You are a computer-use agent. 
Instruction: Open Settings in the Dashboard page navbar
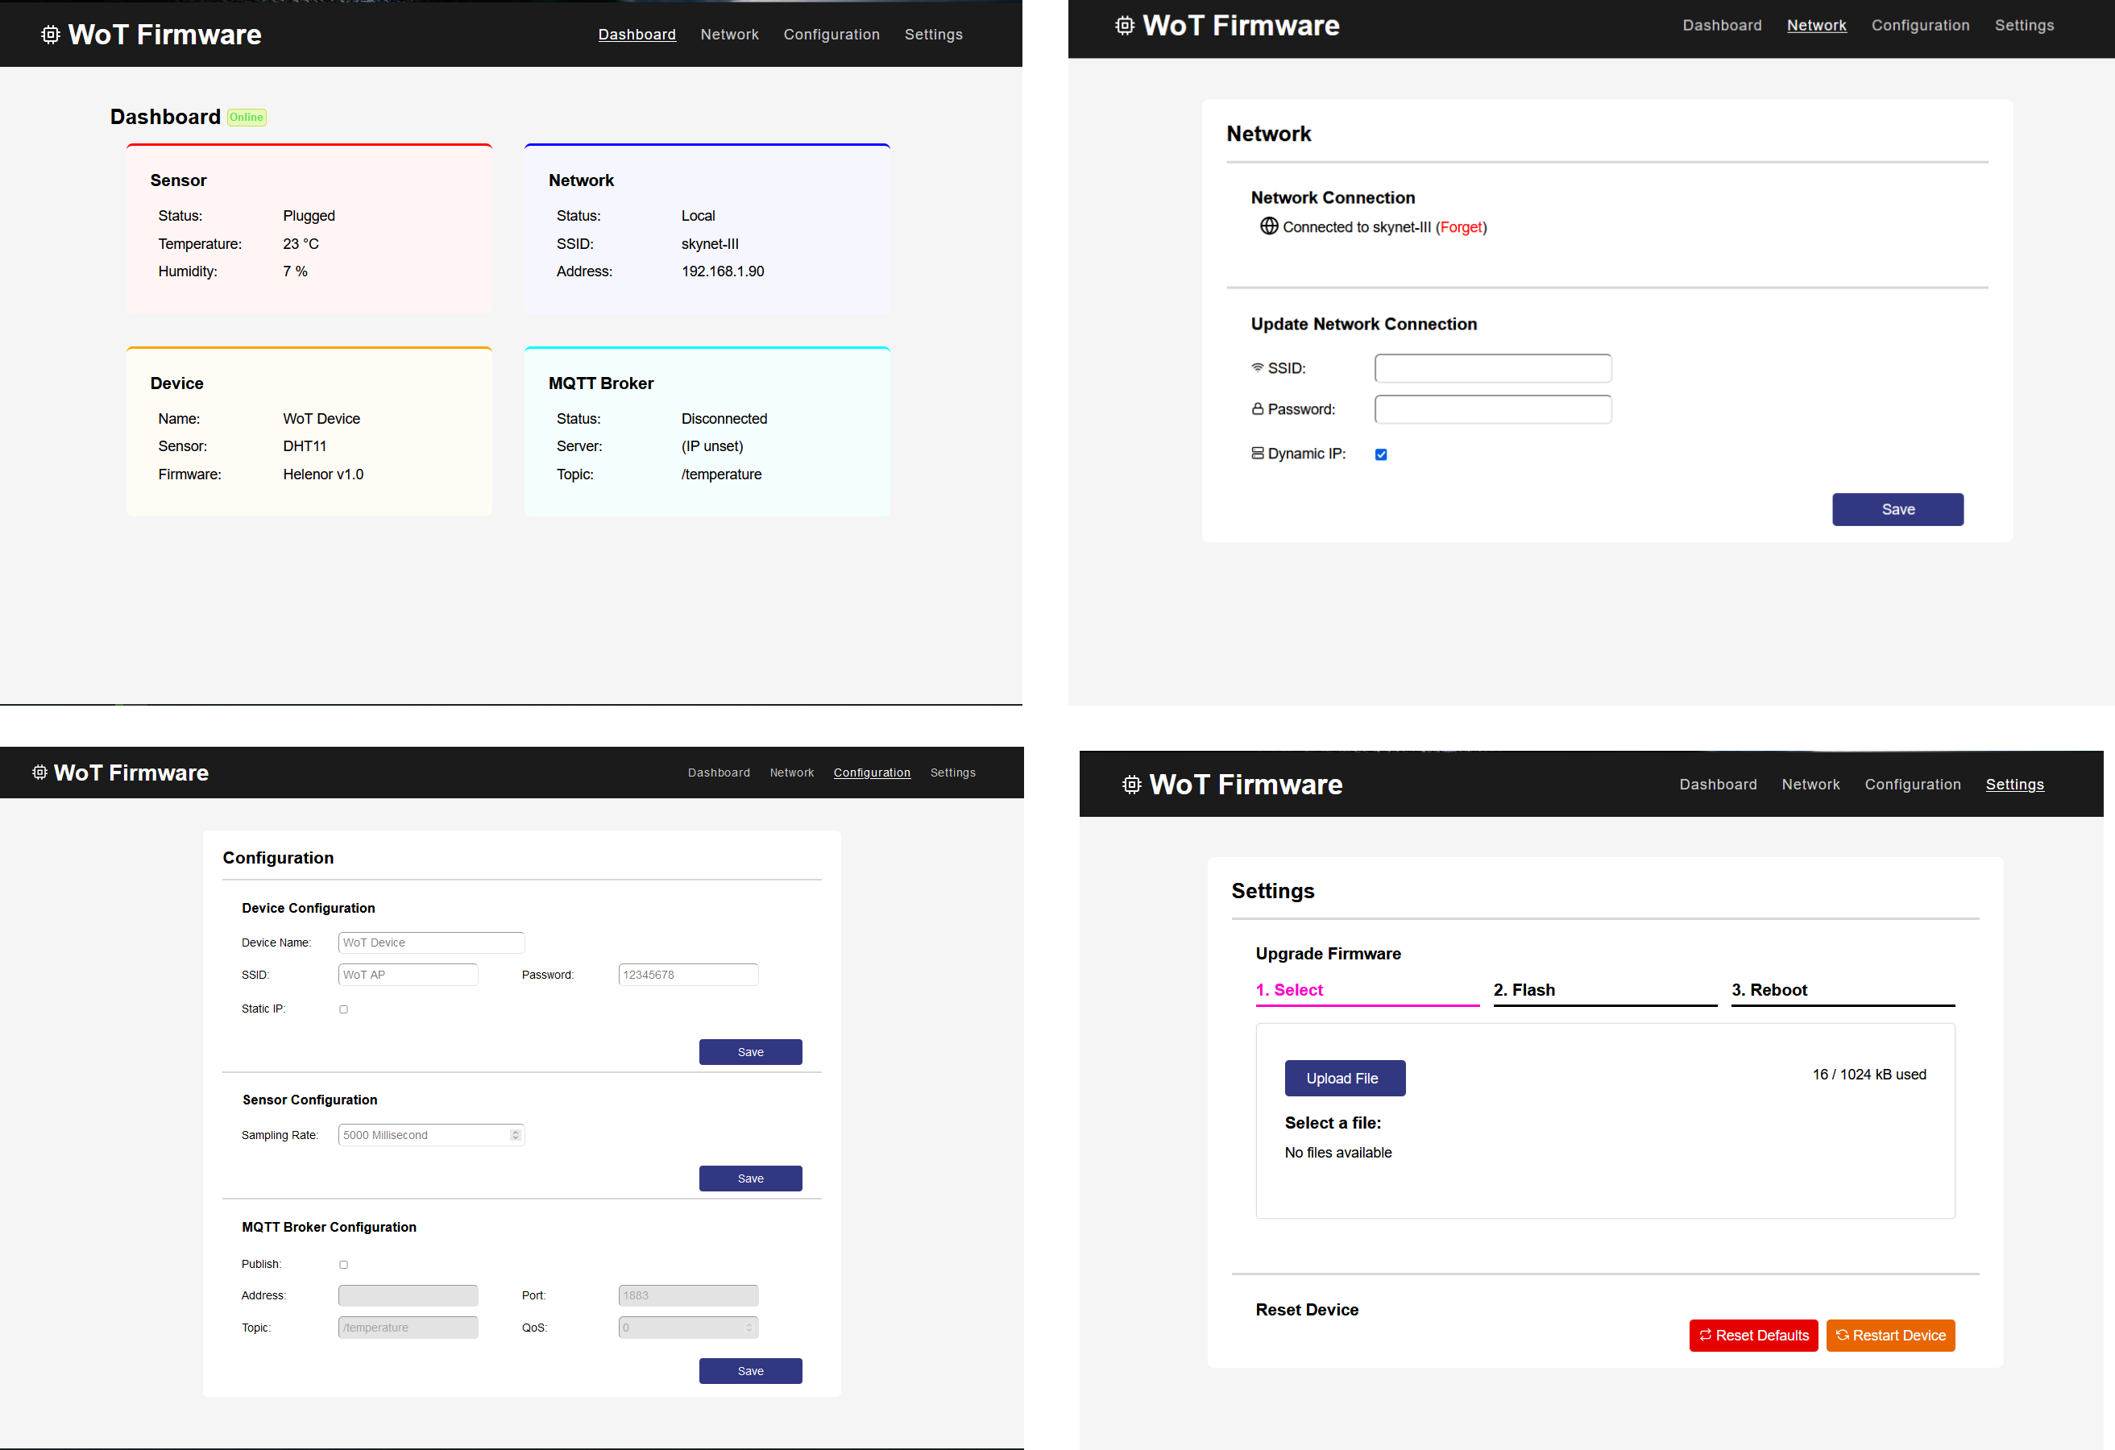(x=933, y=35)
